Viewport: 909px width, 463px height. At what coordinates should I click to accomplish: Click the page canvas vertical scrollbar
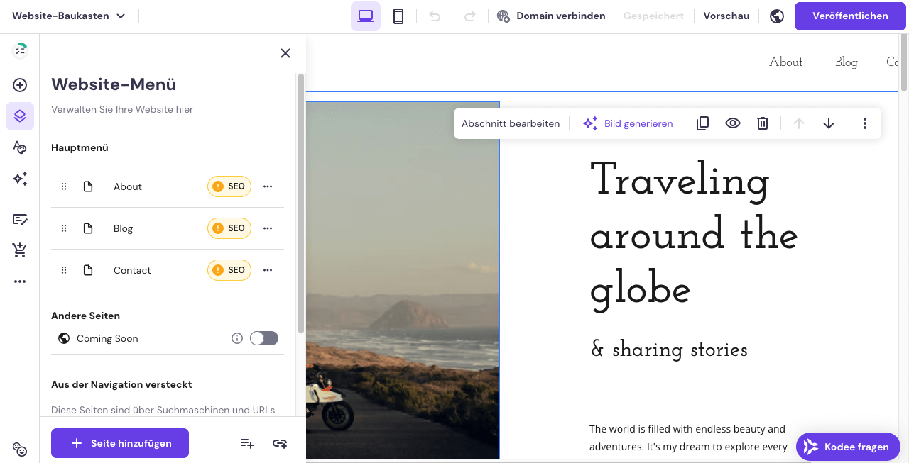point(904,63)
